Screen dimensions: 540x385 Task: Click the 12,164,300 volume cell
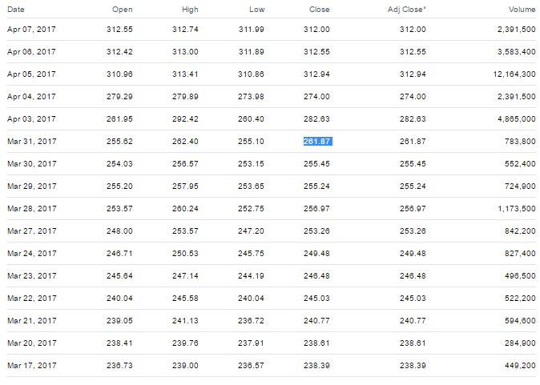514,74
